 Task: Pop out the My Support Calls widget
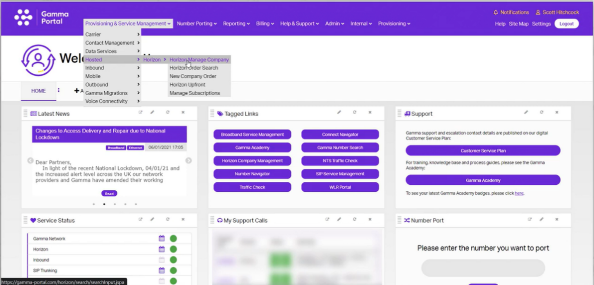click(x=328, y=219)
